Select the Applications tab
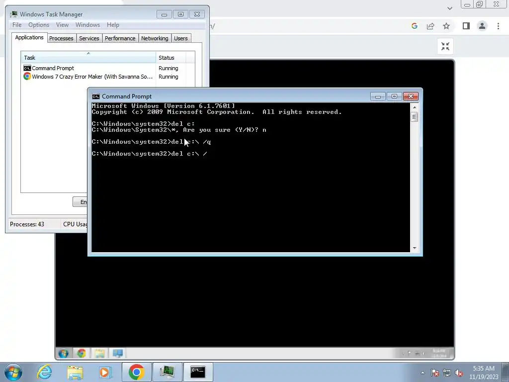The image size is (509, 382). (29, 37)
